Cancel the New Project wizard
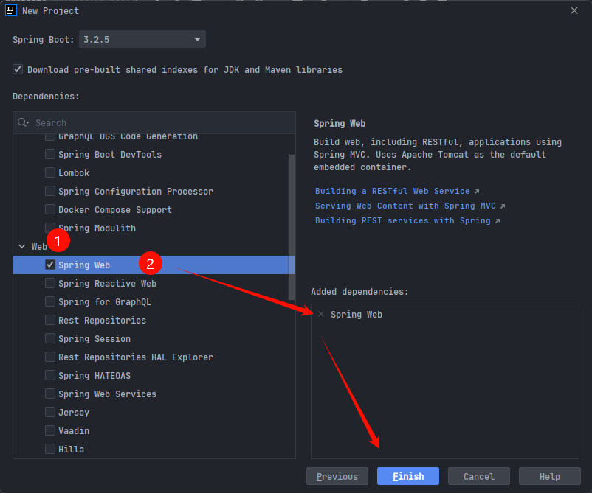This screenshot has height=493, width=592. pyautogui.click(x=479, y=476)
